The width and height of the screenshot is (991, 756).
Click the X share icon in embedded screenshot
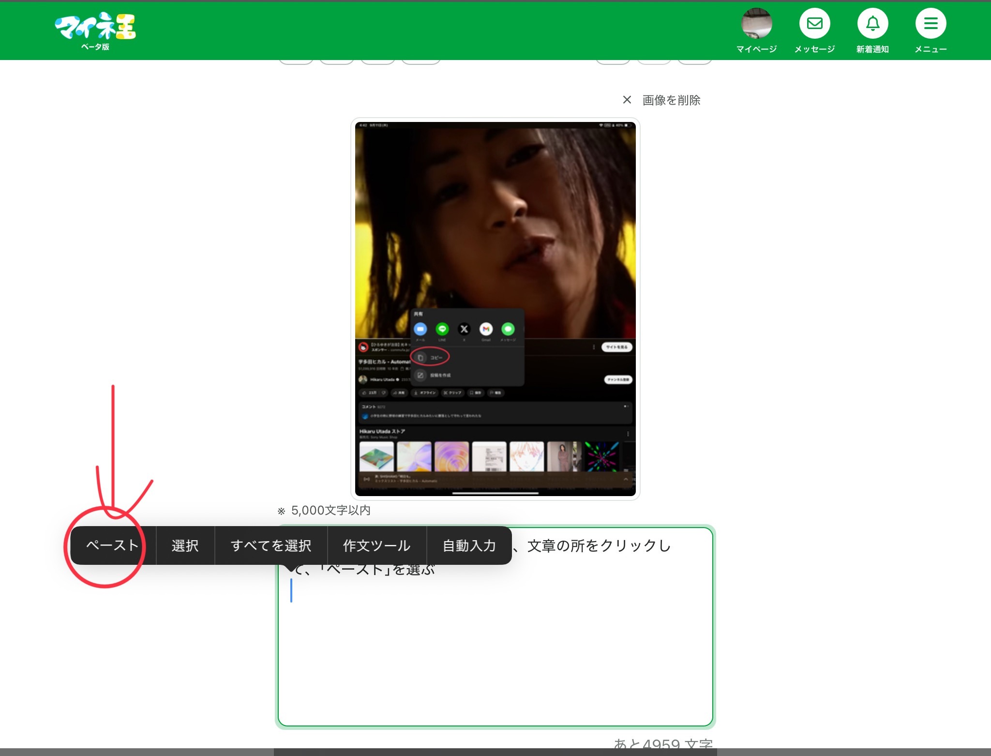464,329
